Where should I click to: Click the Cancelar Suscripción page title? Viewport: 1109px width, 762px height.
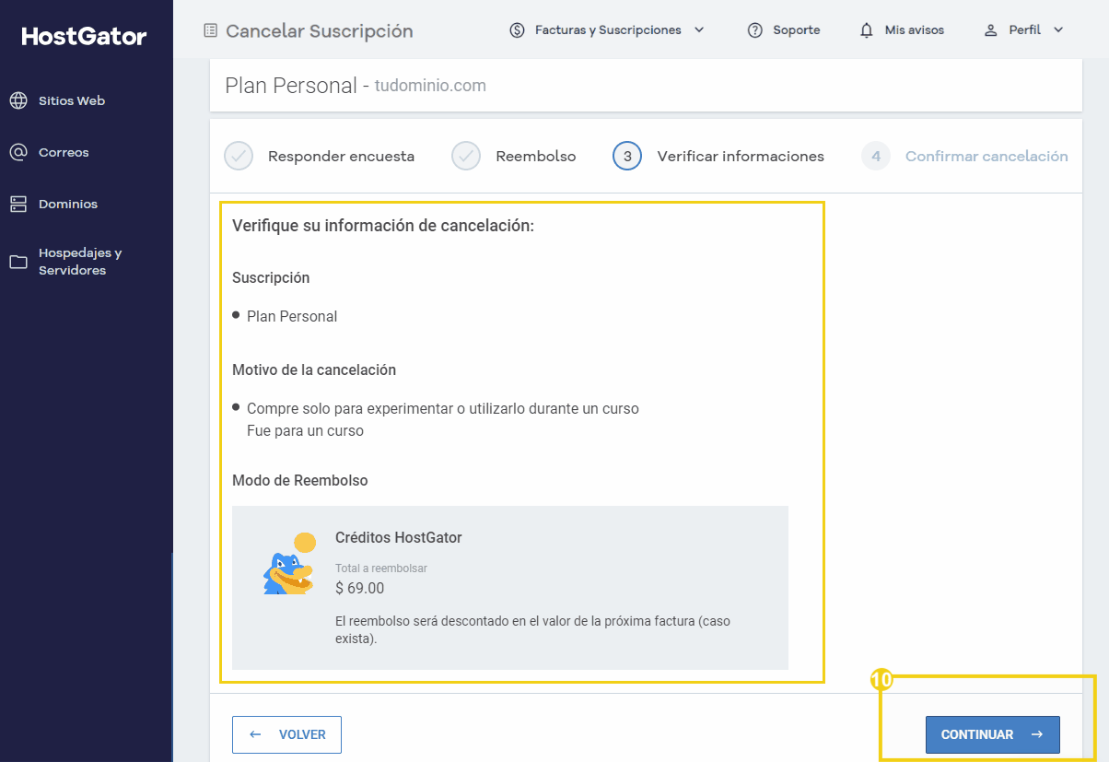(x=320, y=31)
